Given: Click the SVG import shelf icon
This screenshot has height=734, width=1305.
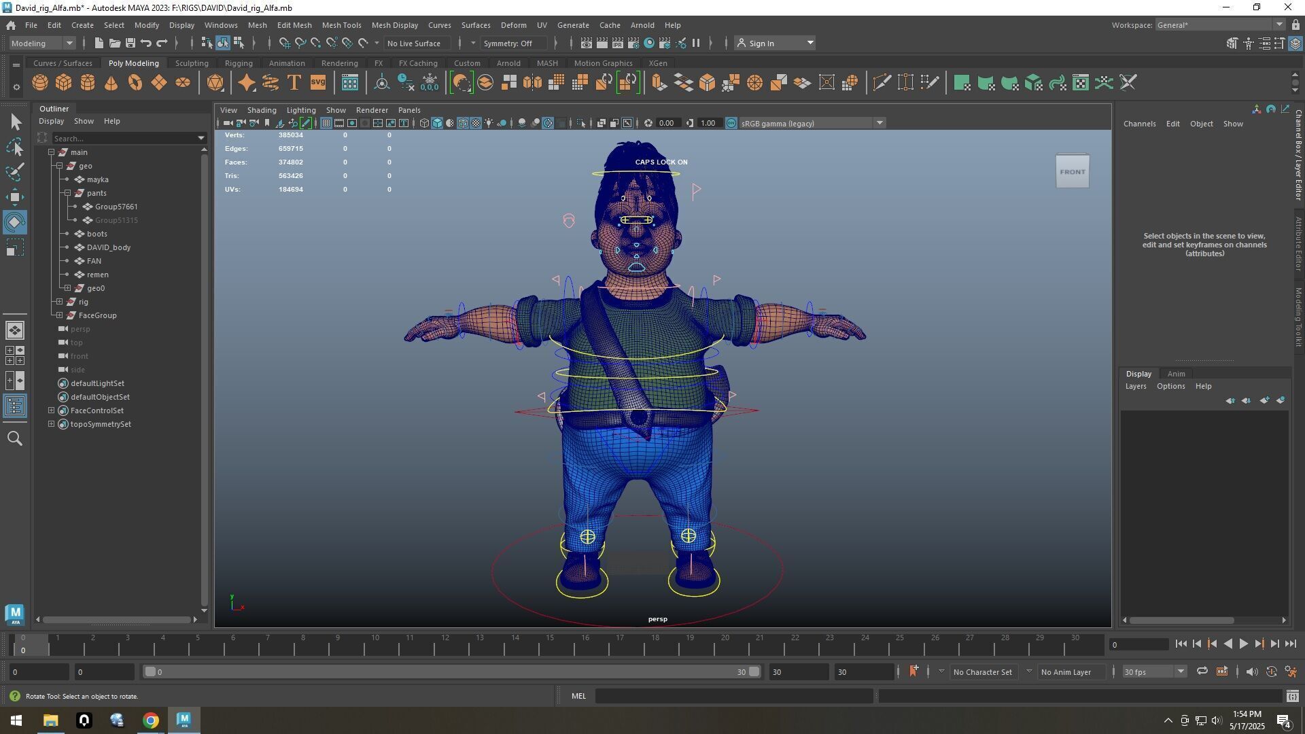Looking at the screenshot, I should pos(318,83).
